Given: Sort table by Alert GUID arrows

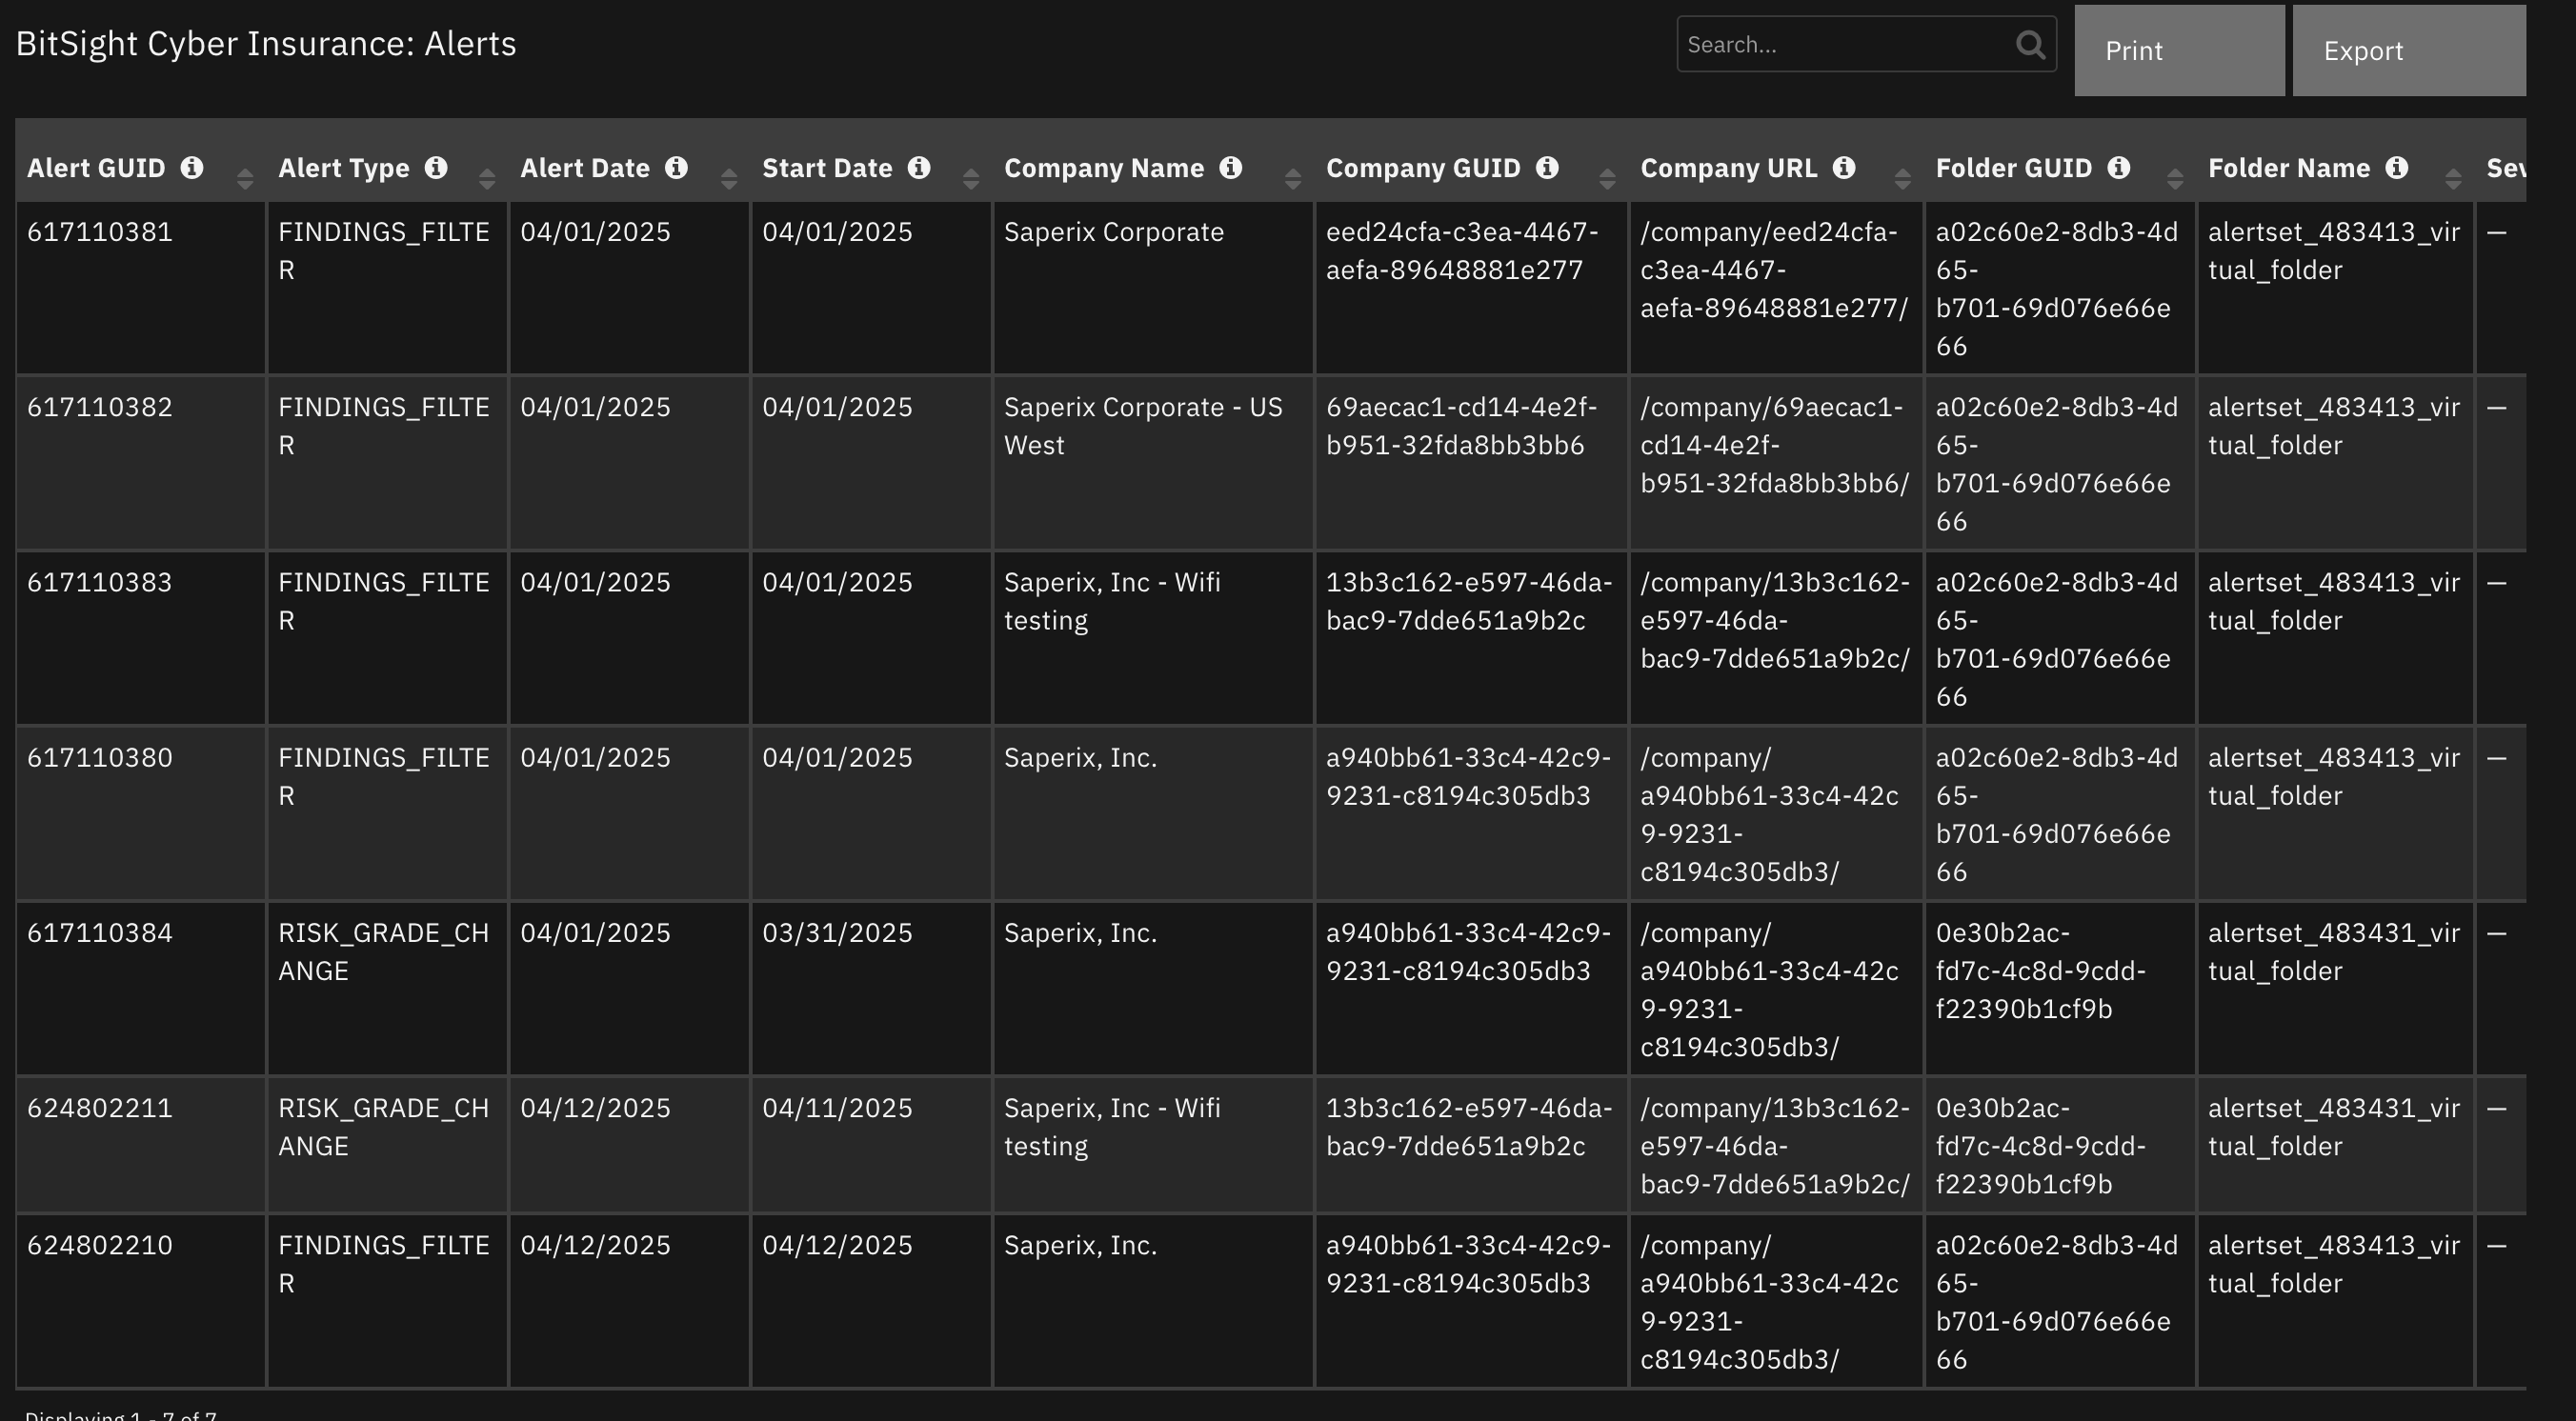Looking at the screenshot, I should tap(245, 179).
